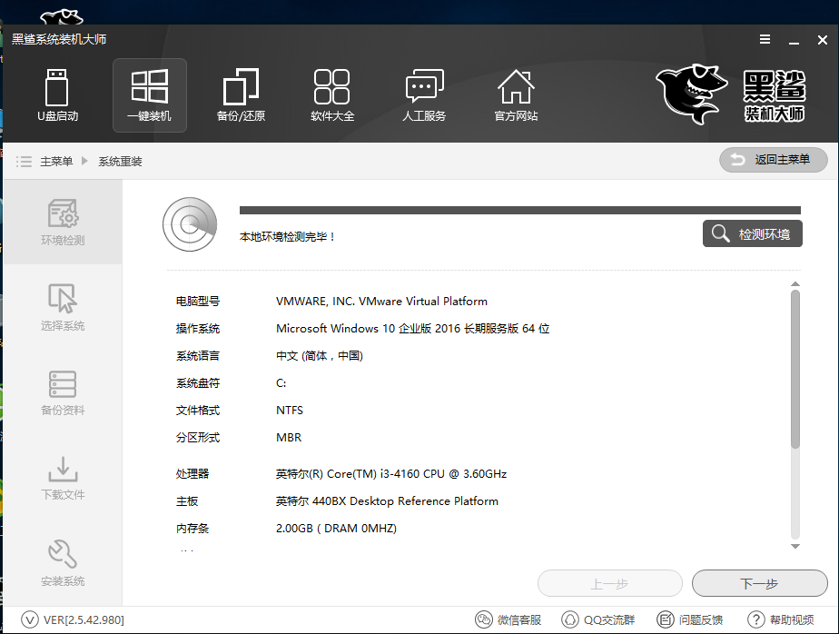Click the C: system drive value
The width and height of the screenshot is (839, 634).
point(281,383)
